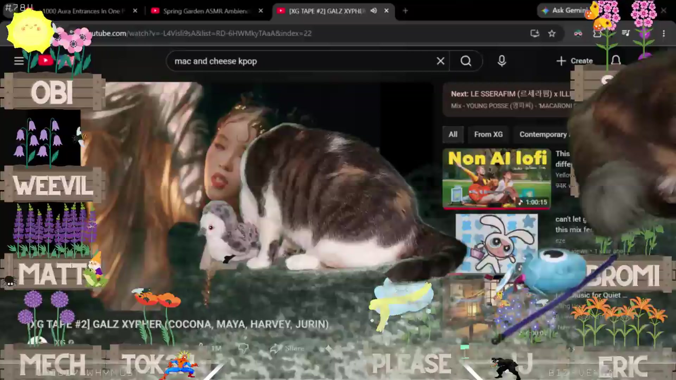Clear the search text with the X icon
The height and width of the screenshot is (380, 676).
point(440,61)
